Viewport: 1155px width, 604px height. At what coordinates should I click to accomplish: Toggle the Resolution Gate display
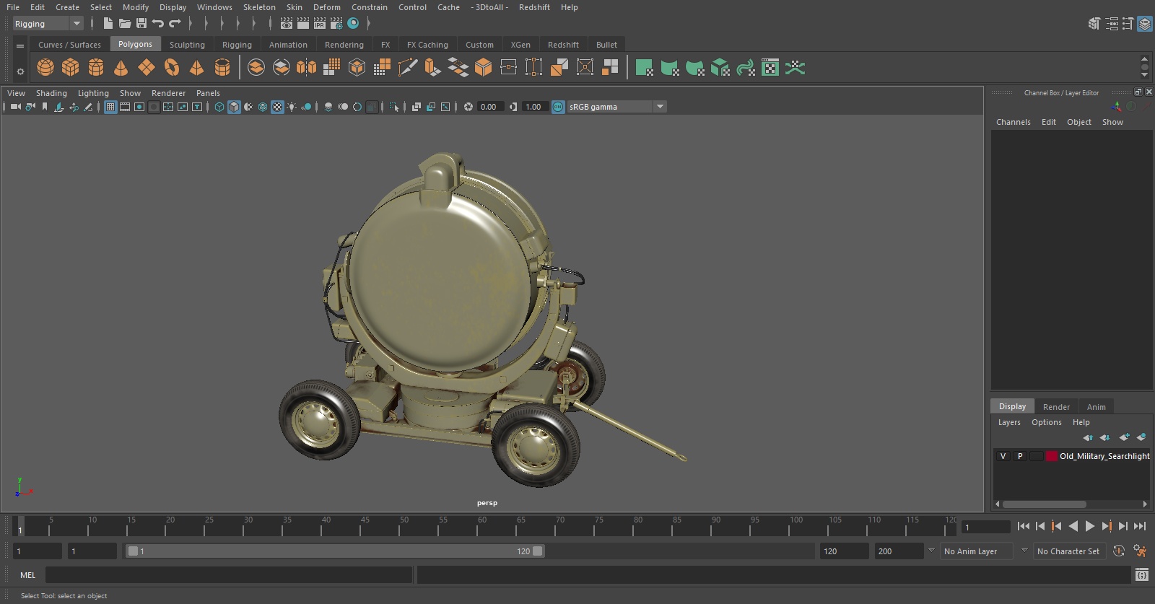[139, 107]
